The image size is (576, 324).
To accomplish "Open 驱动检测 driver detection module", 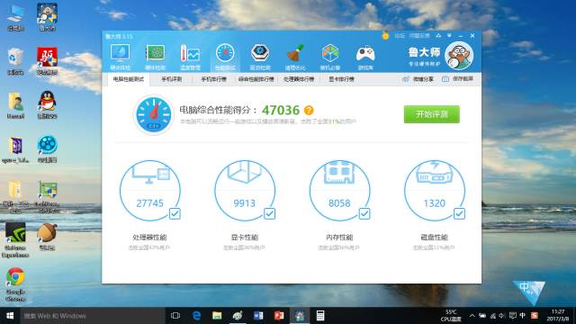I will 260,57.
